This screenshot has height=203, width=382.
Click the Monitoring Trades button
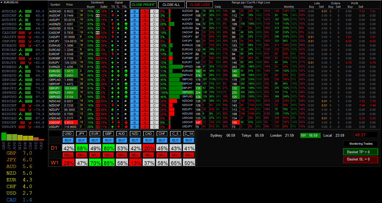[361, 144]
